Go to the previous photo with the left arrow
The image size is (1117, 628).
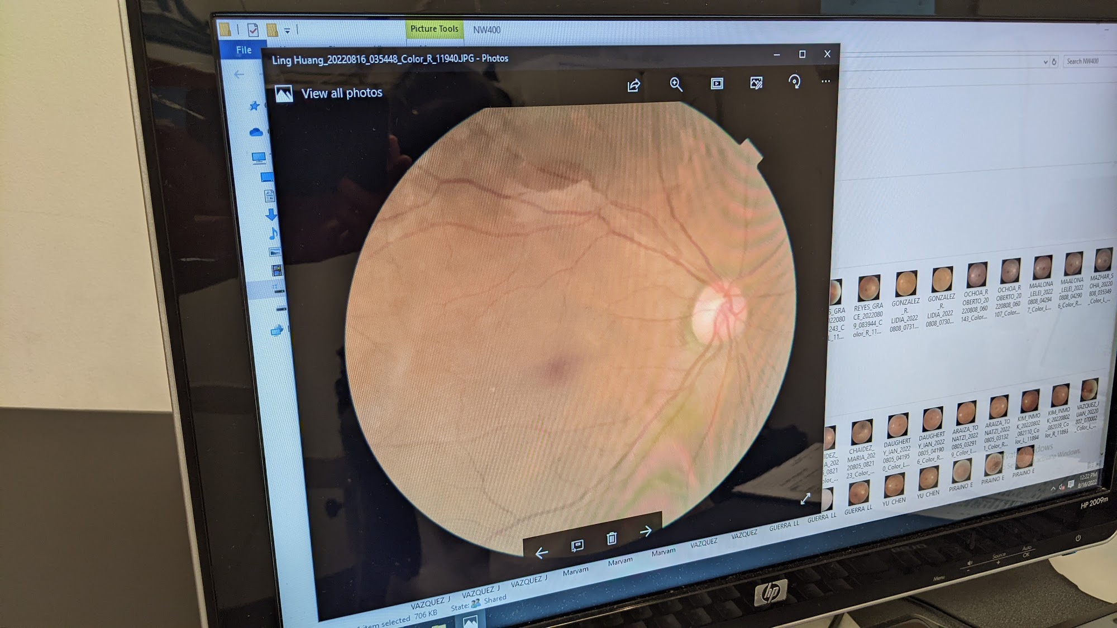coord(541,553)
